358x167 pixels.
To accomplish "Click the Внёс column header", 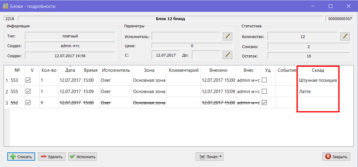I will [248, 70].
